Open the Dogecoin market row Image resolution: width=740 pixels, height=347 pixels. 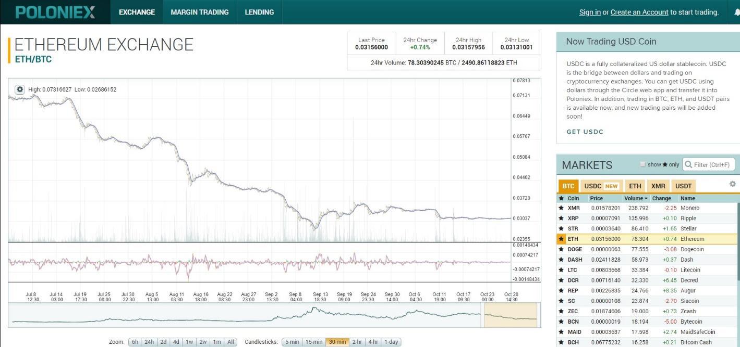click(x=647, y=250)
